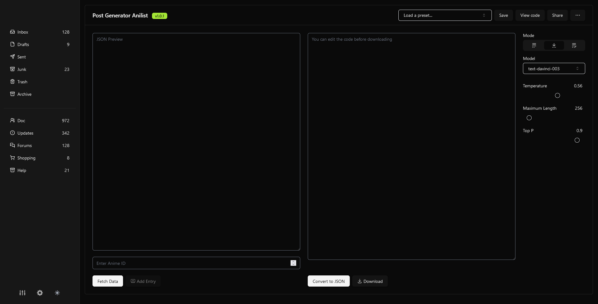Click the Updates alert icon
The height and width of the screenshot is (304, 598).
(12, 133)
